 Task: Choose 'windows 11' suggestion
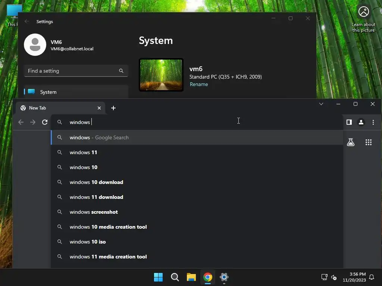(197, 152)
